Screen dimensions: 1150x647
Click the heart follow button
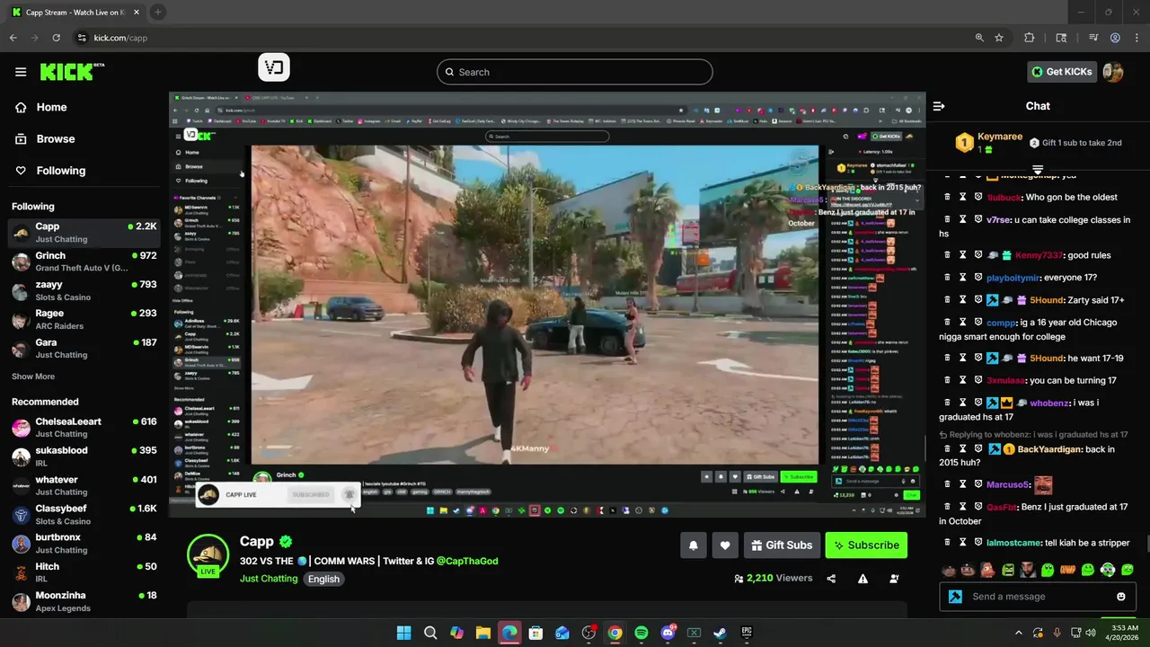click(725, 545)
